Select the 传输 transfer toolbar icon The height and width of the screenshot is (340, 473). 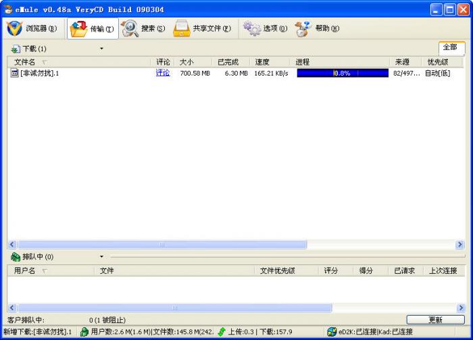click(x=79, y=28)
